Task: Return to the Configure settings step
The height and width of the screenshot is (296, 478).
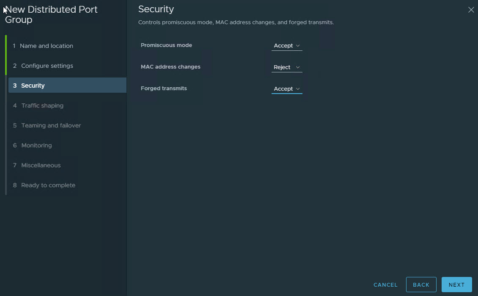Action: 47,66
